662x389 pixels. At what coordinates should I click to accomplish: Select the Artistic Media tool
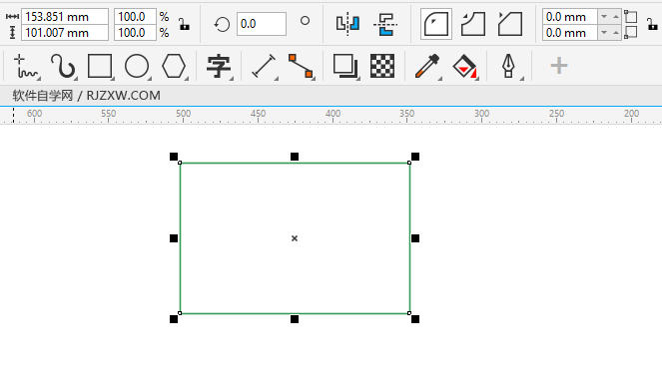[x=63, y=66]
